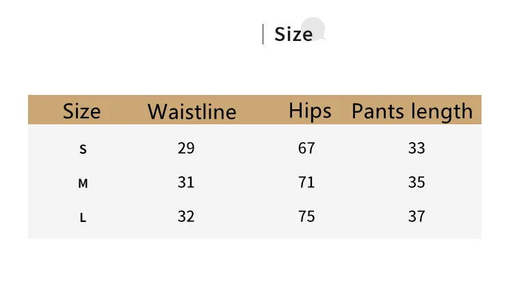Click hips value 71 for size M
This screenshot has height=293, width=513.
tap(306, 182)
